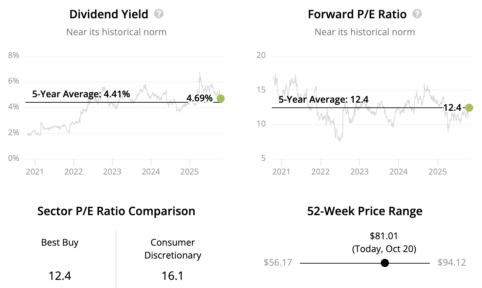Select the green dot on Forward P/E chart
This screenshot has width=482, height=288.
click(x=469, y=108)
